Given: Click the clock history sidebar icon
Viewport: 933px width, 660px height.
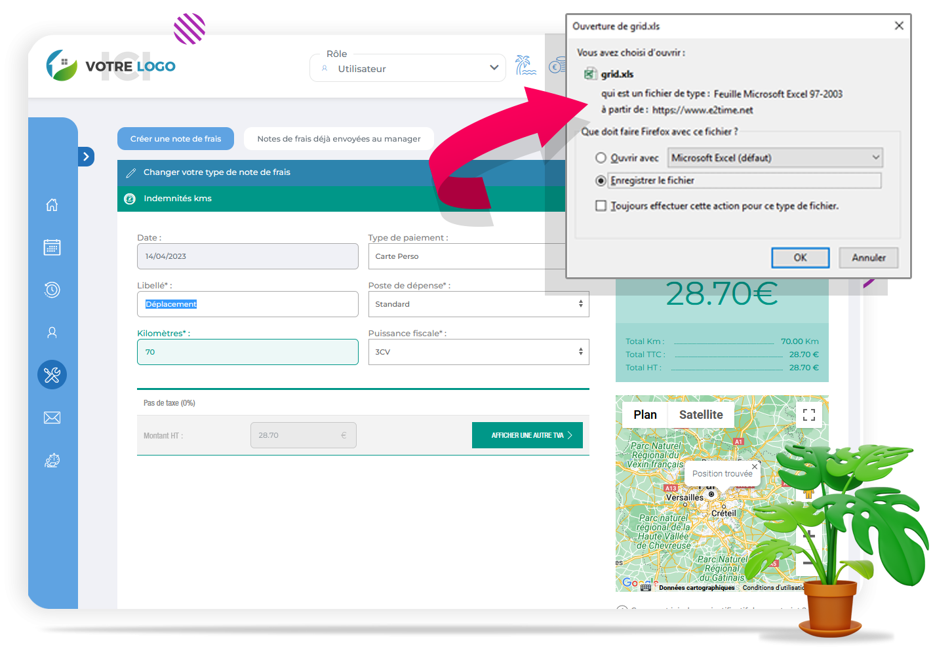Looking at the screenshot, I should 52,290.
